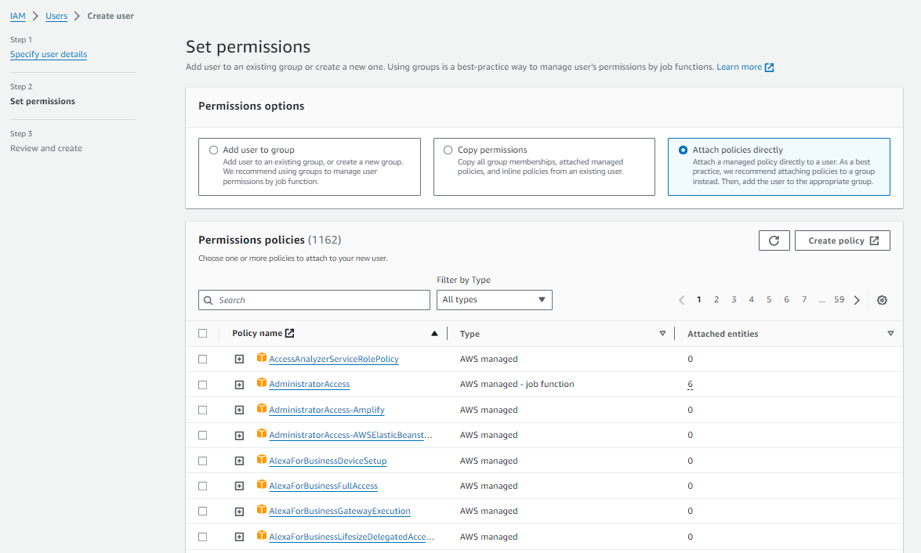Open the filter dropdown on the Type column
The height and width of the screenshot is (553, 921).
pyautogui.click(x=663, y=333)
